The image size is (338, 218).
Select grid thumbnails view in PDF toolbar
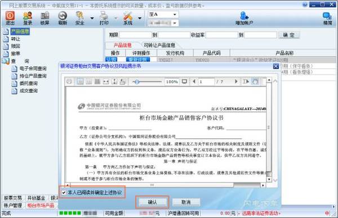coord(97,81)
